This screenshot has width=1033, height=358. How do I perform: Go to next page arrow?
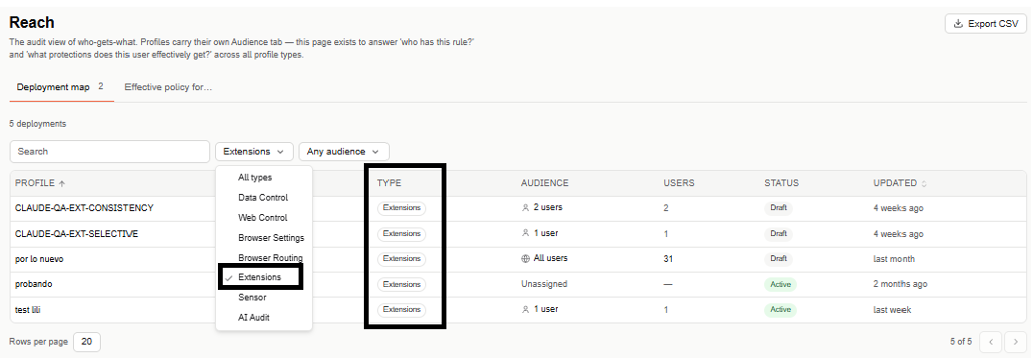pos(1015,343)
